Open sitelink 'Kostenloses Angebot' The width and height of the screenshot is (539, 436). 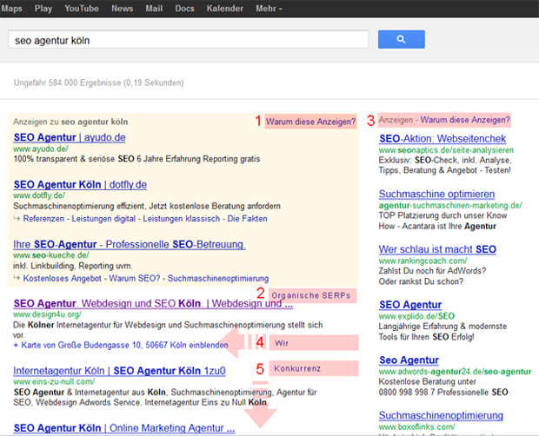pyautogui.click(x=63, y=278)
